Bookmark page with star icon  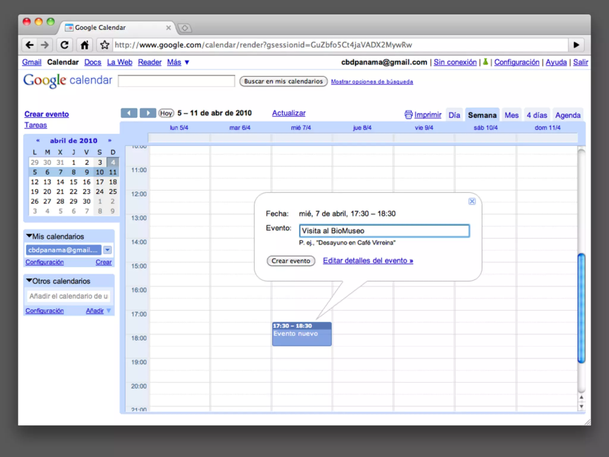click(x=104, y=45)
